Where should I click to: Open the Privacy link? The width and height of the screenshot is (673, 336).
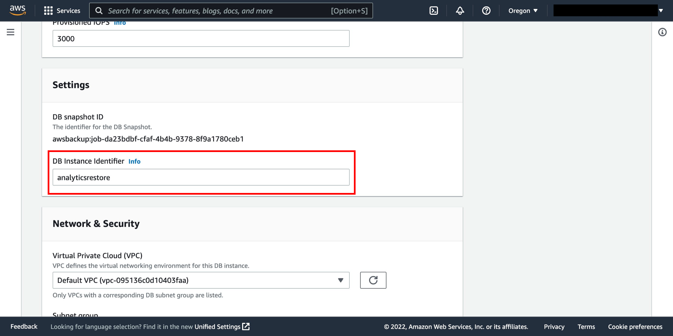point(554,326)
